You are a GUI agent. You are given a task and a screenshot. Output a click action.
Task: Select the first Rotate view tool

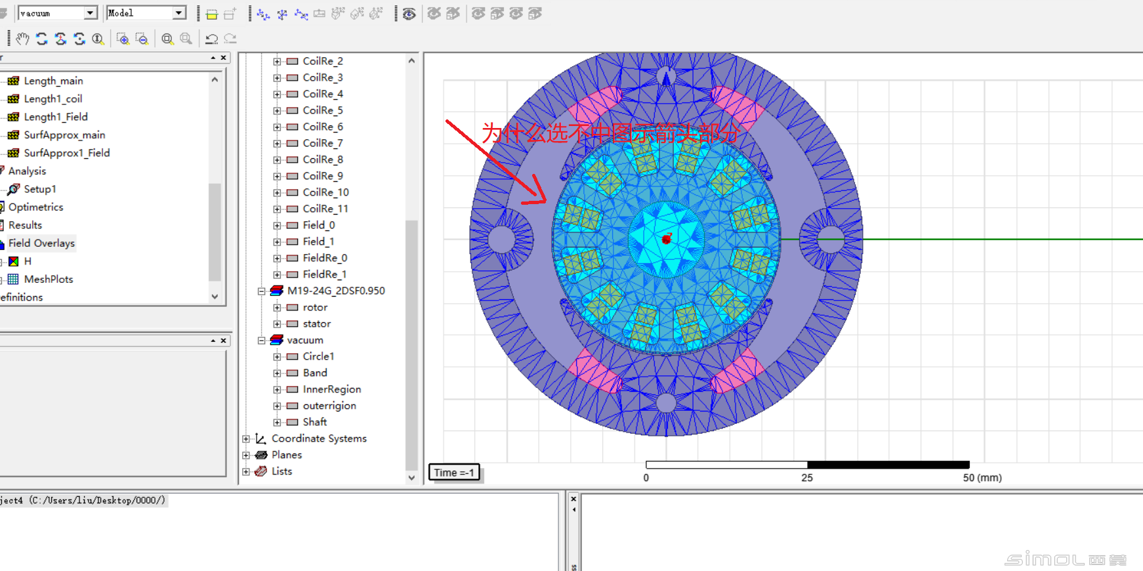click(42, 39)
